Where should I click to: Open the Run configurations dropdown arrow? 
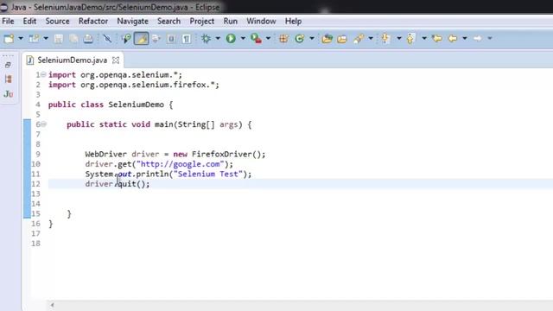point(243,38)
